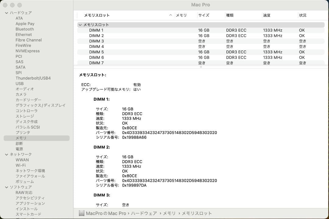This screenshot has height=219, width=329.
Task: Select RAW 対応 under software
Action: click(24, 193)
